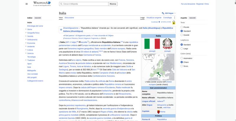Open the Cronologia tab
Screen dimensions: 236x121
click(x=167, y=18)
